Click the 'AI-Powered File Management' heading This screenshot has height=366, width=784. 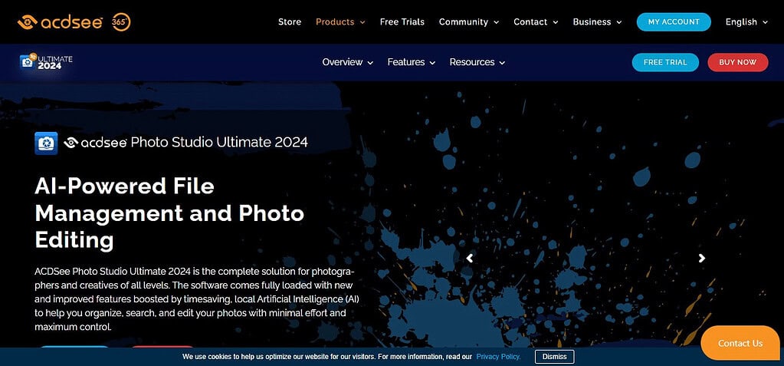tap(169, 213)
